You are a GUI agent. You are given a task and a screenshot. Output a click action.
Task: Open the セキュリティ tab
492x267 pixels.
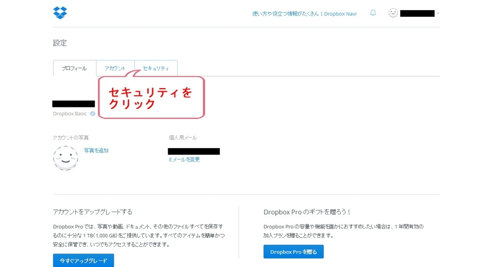(x=156, y=68)
